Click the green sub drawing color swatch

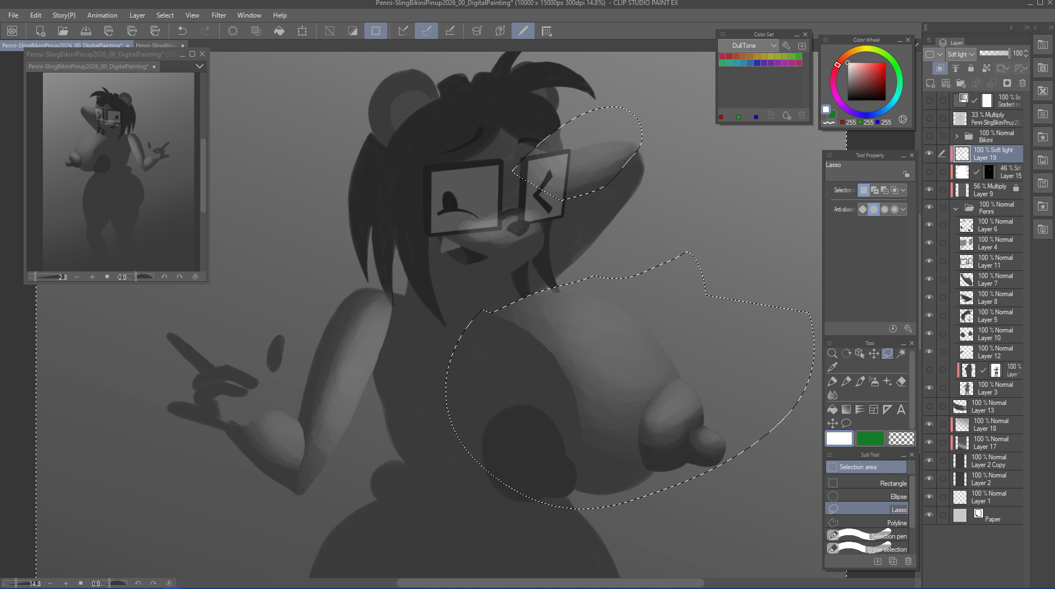pos(870,438)
